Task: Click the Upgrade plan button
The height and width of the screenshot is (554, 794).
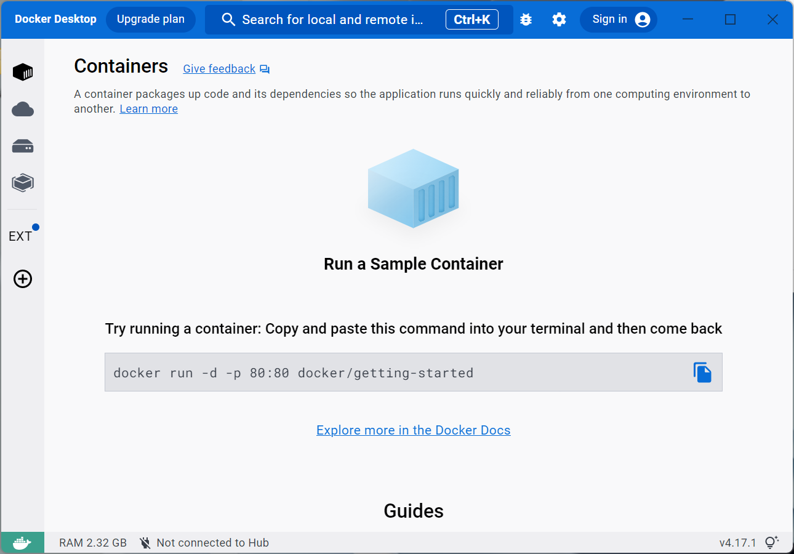Action: coord(151,20)
